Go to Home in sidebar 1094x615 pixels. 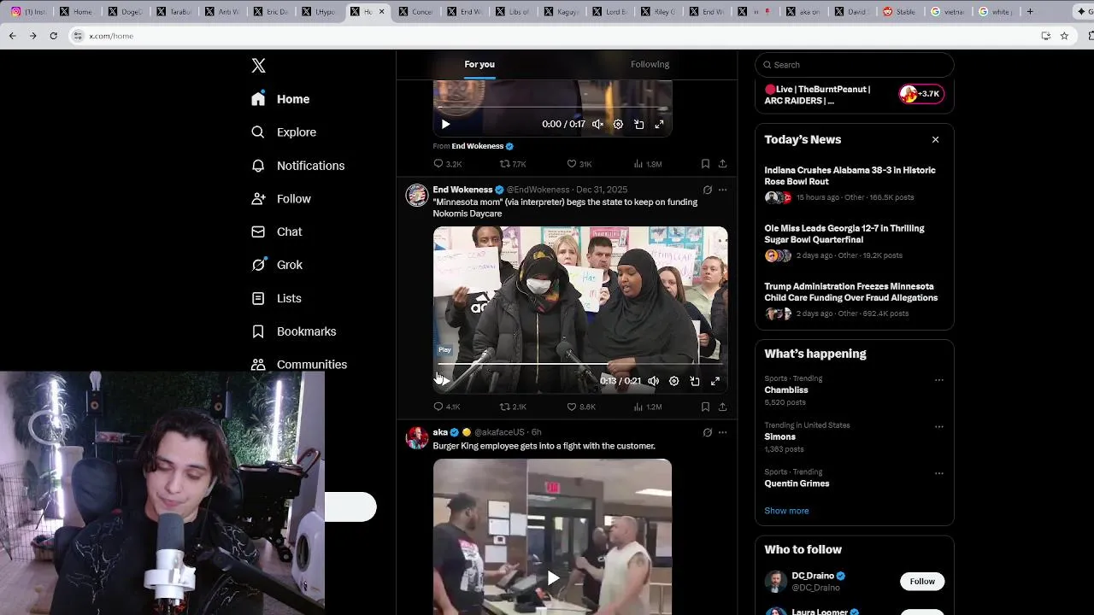click(280, 99)
